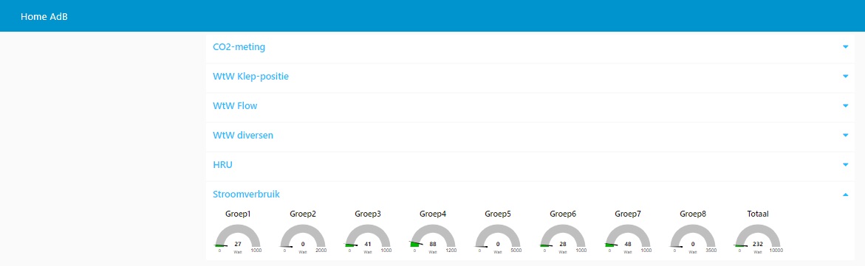This screenshot has height=266, width=865.
Task: Expand the CO2-meting section arrow
Action: [845, 47]
